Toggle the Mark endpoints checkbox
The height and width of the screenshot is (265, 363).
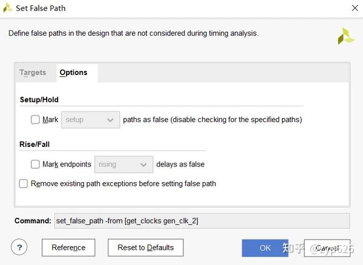coord(36,164)
